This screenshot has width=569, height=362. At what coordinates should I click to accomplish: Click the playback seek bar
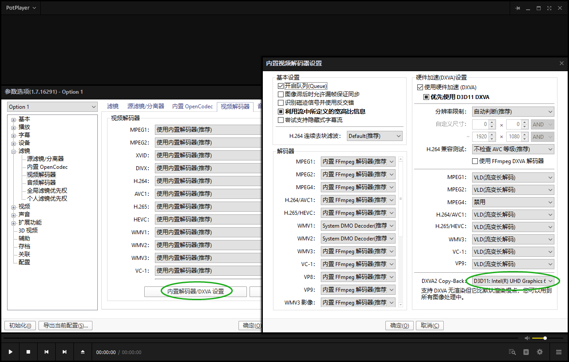coord(260,338)
